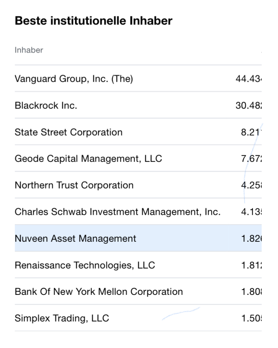The width and height of the screenshot is (278, 348).
Task: Click Nuveen's value starting with 1.82
Action: click(251, 238)
